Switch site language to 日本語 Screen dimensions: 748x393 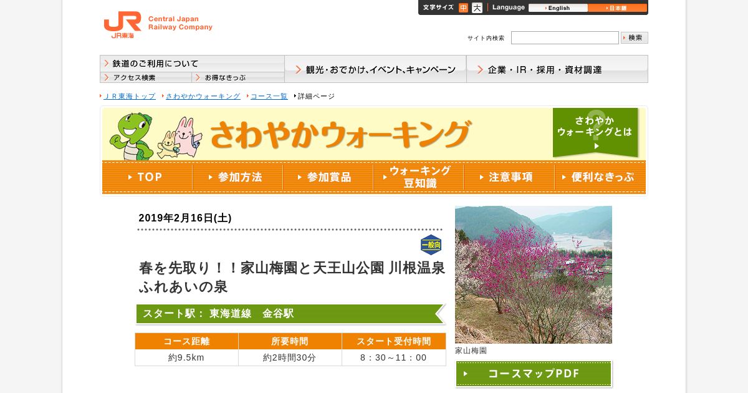pos(617,8)
